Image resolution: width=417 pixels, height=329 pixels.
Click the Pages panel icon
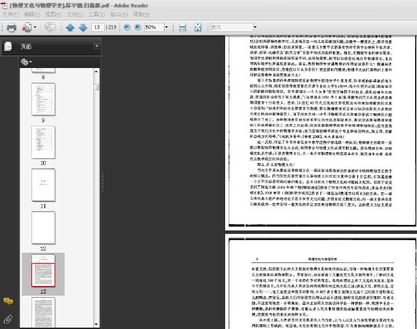tap(8, 47)
